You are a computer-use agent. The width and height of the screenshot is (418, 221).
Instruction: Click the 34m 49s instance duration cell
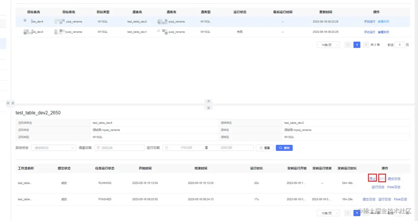click(x=347, y=183)
